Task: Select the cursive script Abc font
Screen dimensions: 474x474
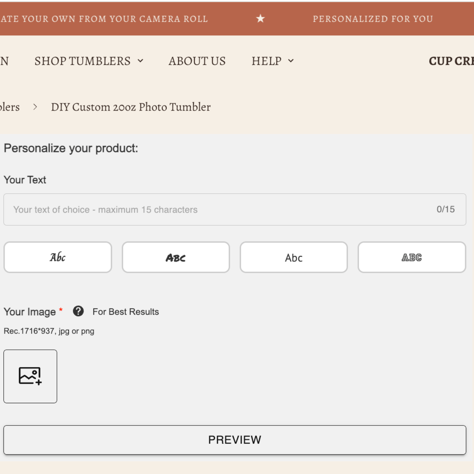Action: 58,257
